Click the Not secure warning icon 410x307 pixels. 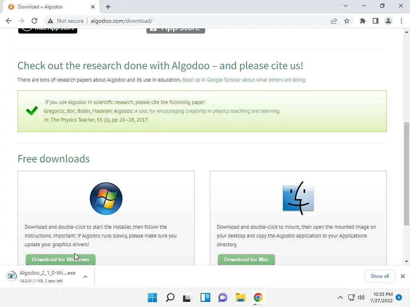pyautogui.click(x=50, y=21)
